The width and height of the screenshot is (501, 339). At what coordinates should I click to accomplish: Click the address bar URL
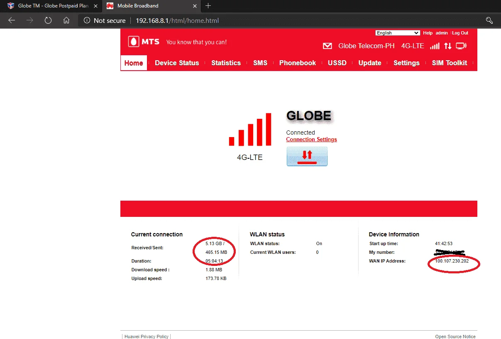[177, 20]
